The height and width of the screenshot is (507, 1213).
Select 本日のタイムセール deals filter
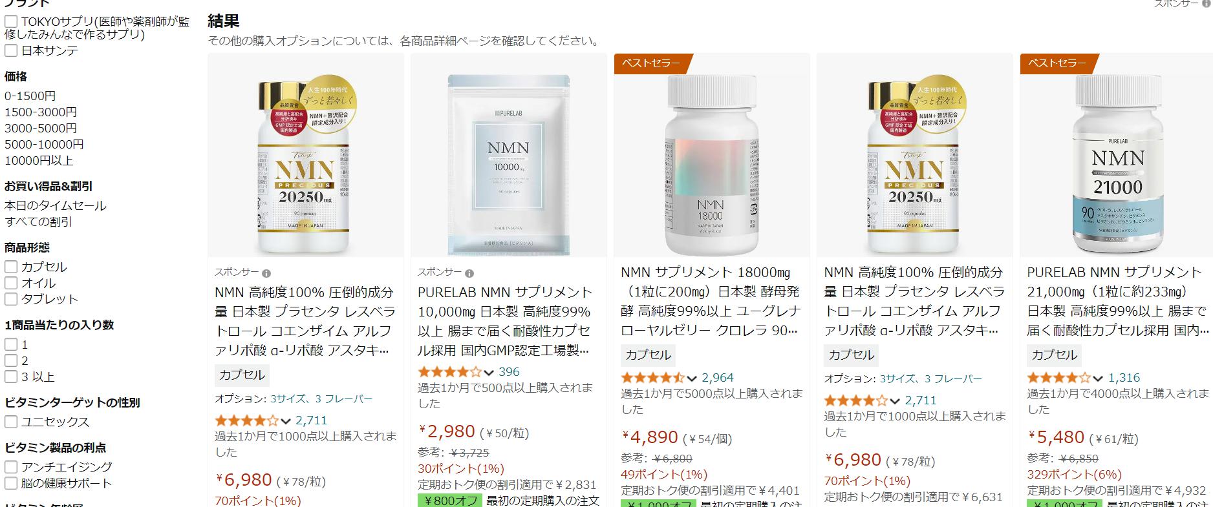pyautogui.click(x=56, y=206)
